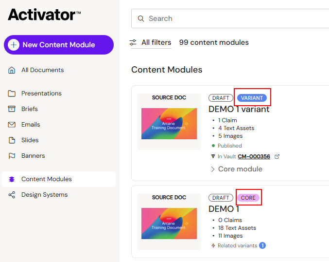329x262 pixels.
Task: Select Banners in the sidebar
Action: (33, 156)
